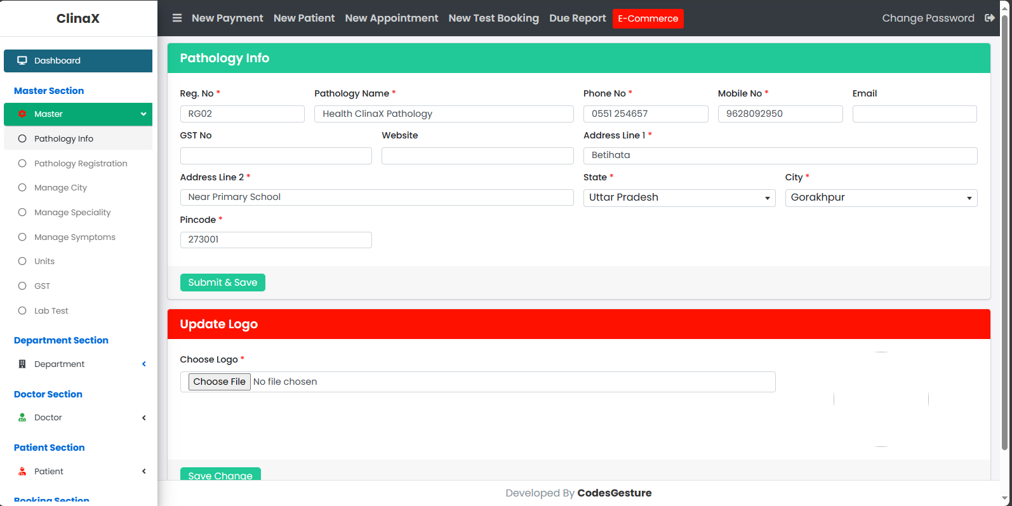
Task: Click the Pincode field with 273001
Action: (x=276, y=240)
